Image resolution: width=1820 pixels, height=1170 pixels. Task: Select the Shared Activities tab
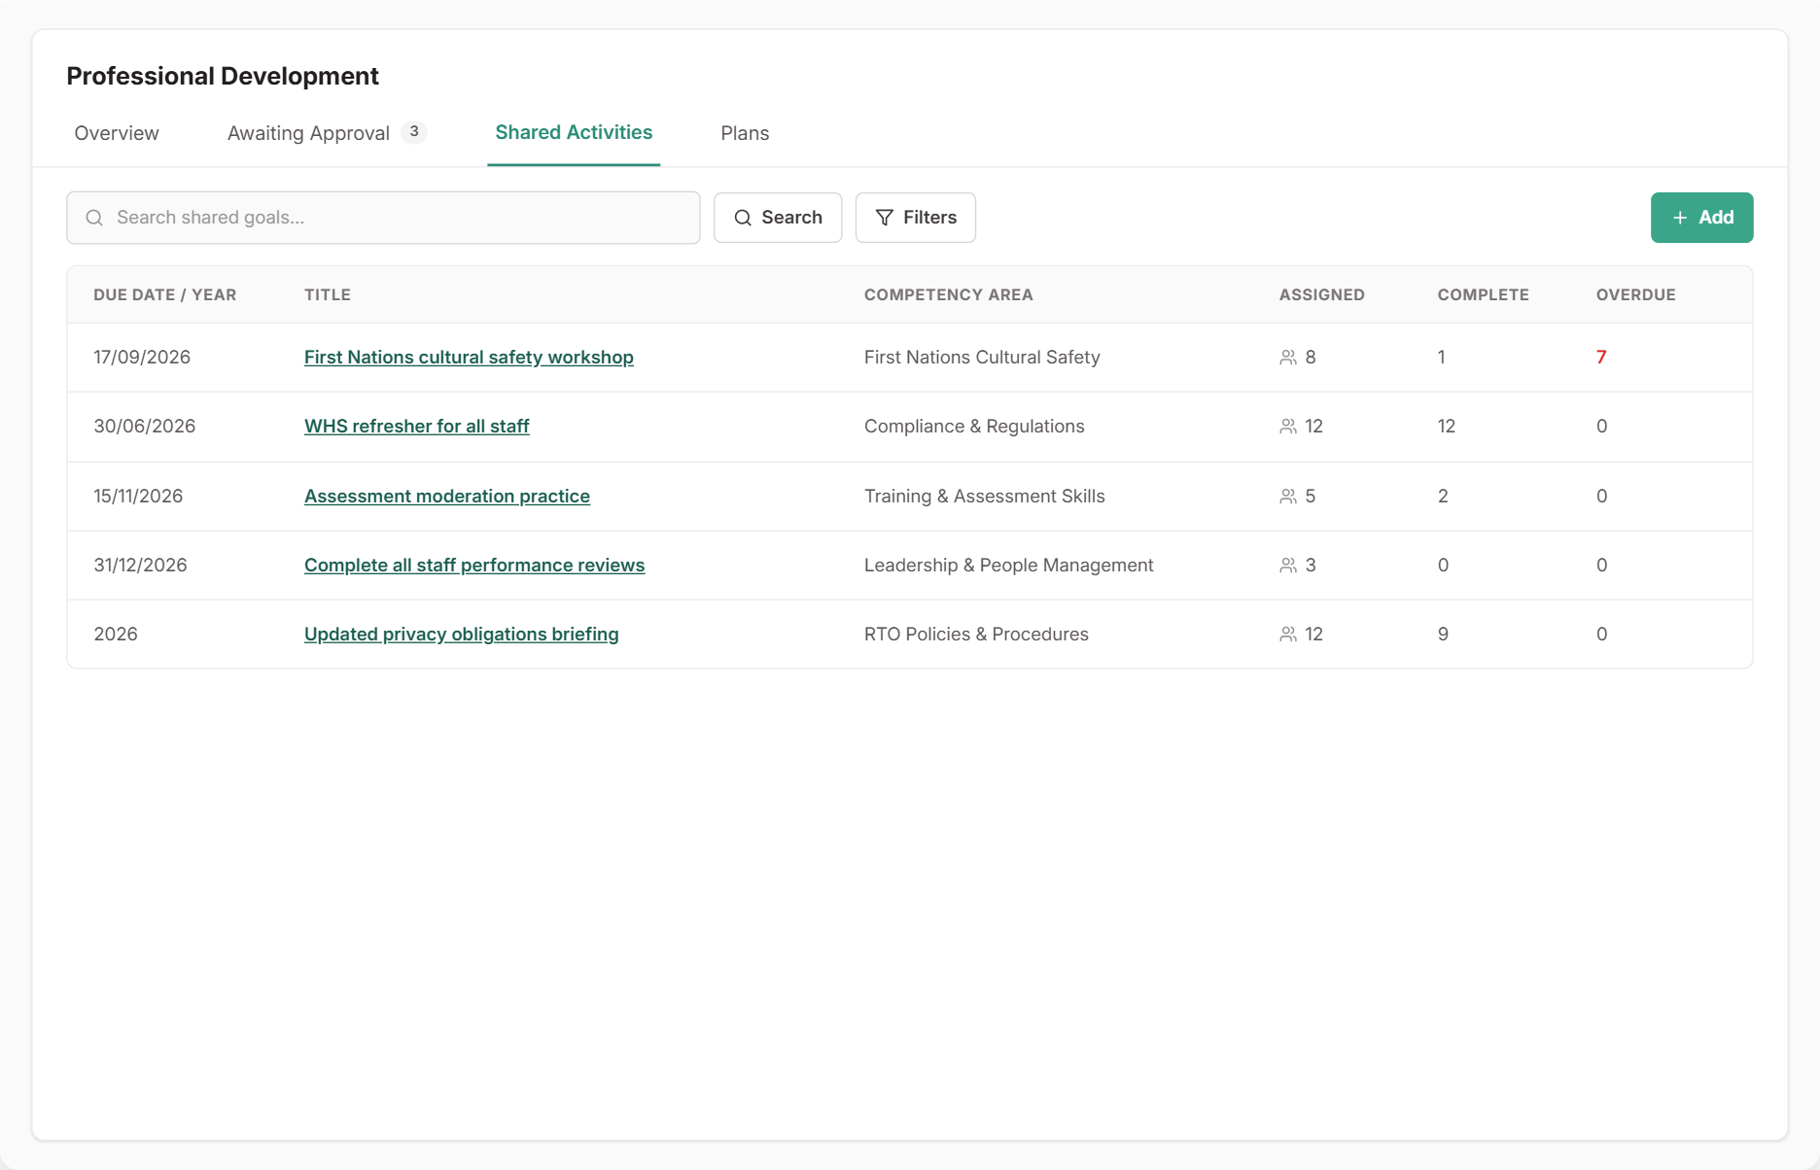574,132
